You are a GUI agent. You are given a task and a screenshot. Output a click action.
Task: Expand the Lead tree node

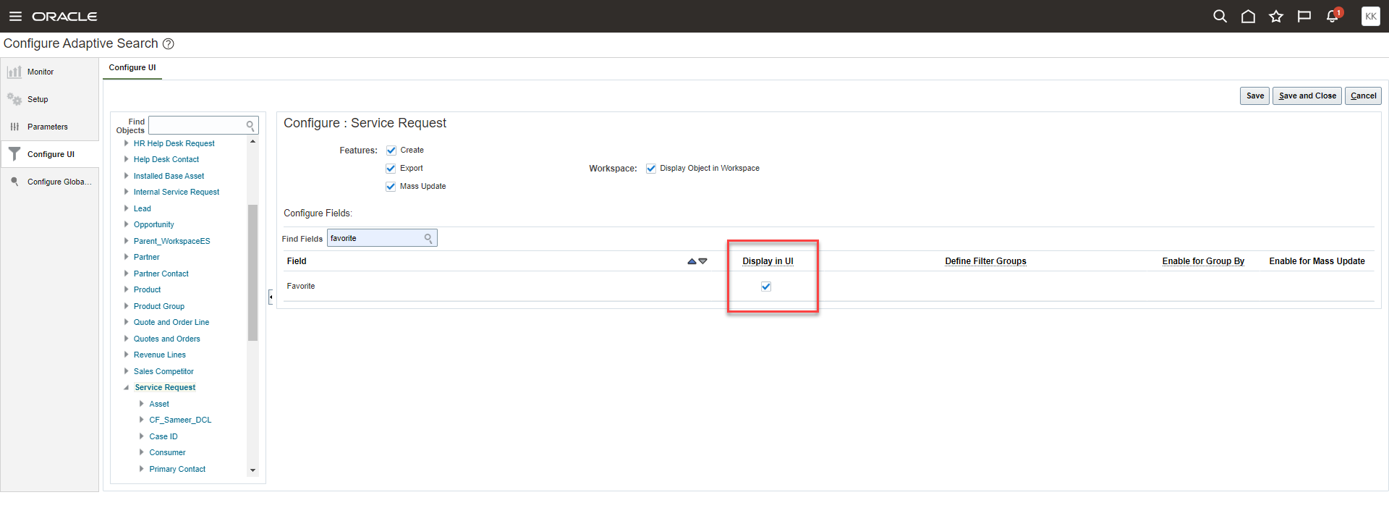pos(127,208)
